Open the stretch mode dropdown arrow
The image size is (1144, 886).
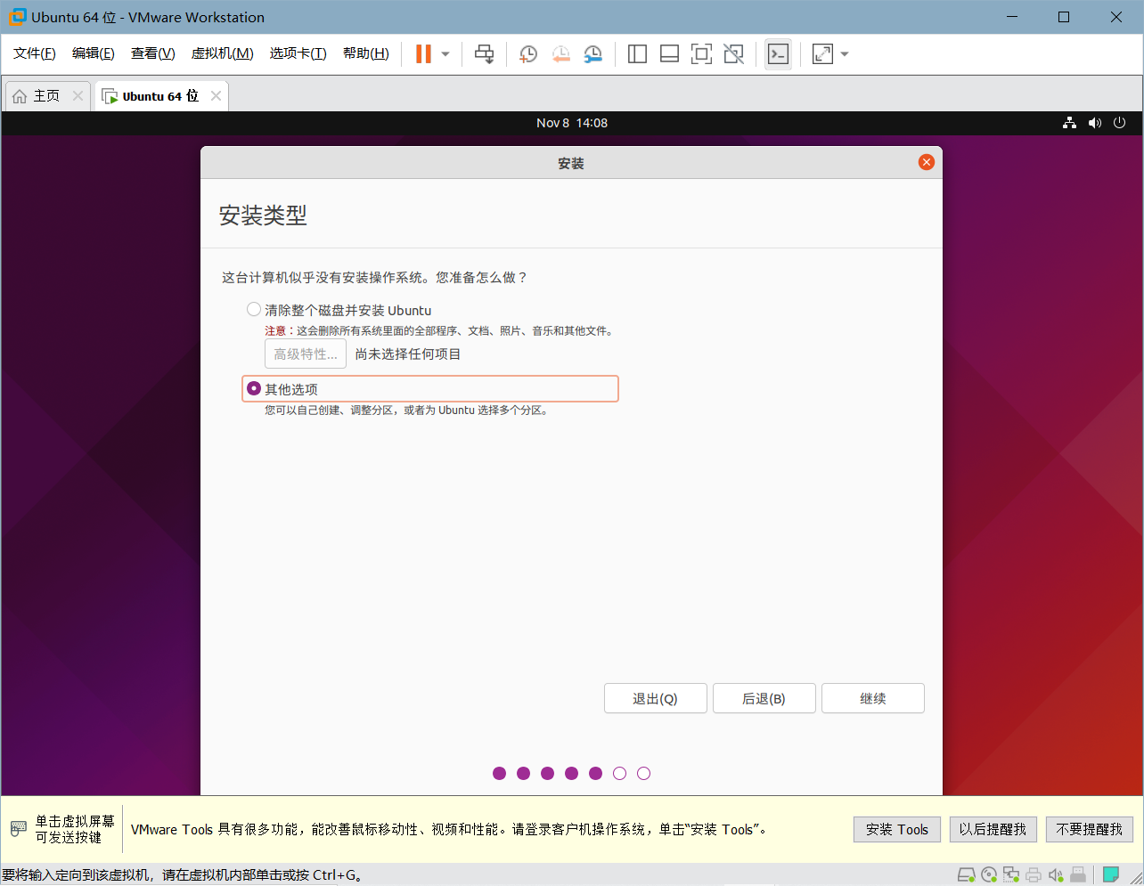845,54
